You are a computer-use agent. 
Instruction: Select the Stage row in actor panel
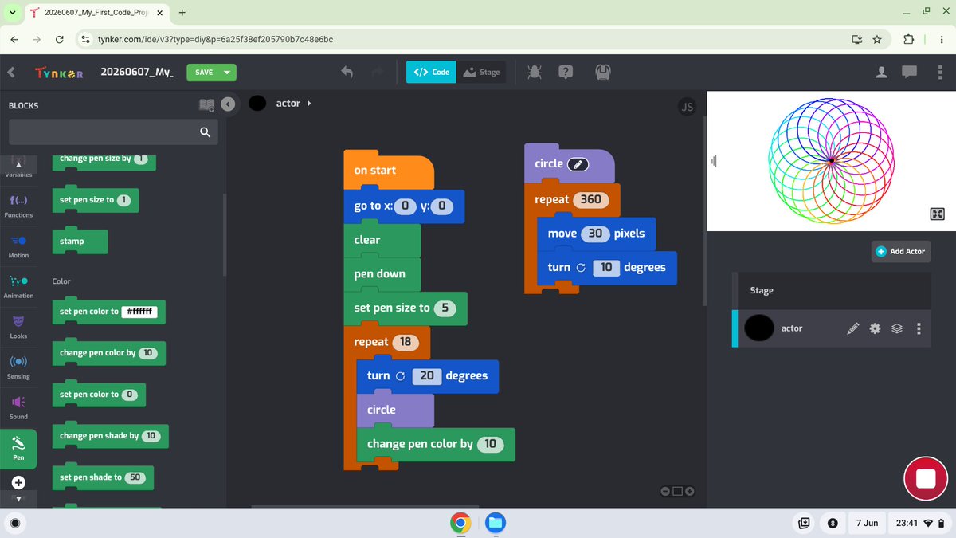[832, 291]
